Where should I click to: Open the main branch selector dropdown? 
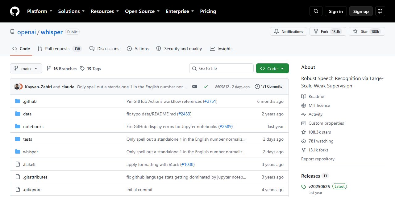26,68
